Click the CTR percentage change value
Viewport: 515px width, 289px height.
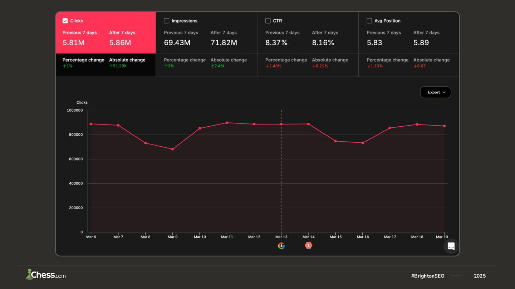coord(274,66)
